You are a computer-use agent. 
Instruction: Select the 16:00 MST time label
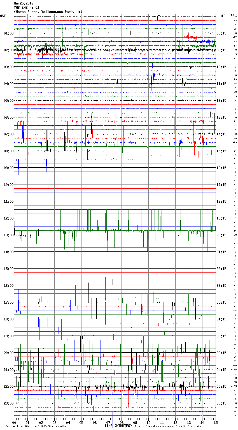8,285
